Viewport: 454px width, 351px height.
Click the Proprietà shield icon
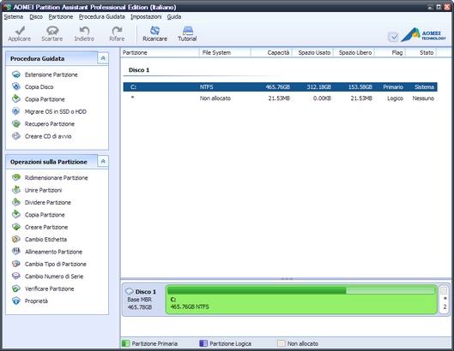point(16,301)
